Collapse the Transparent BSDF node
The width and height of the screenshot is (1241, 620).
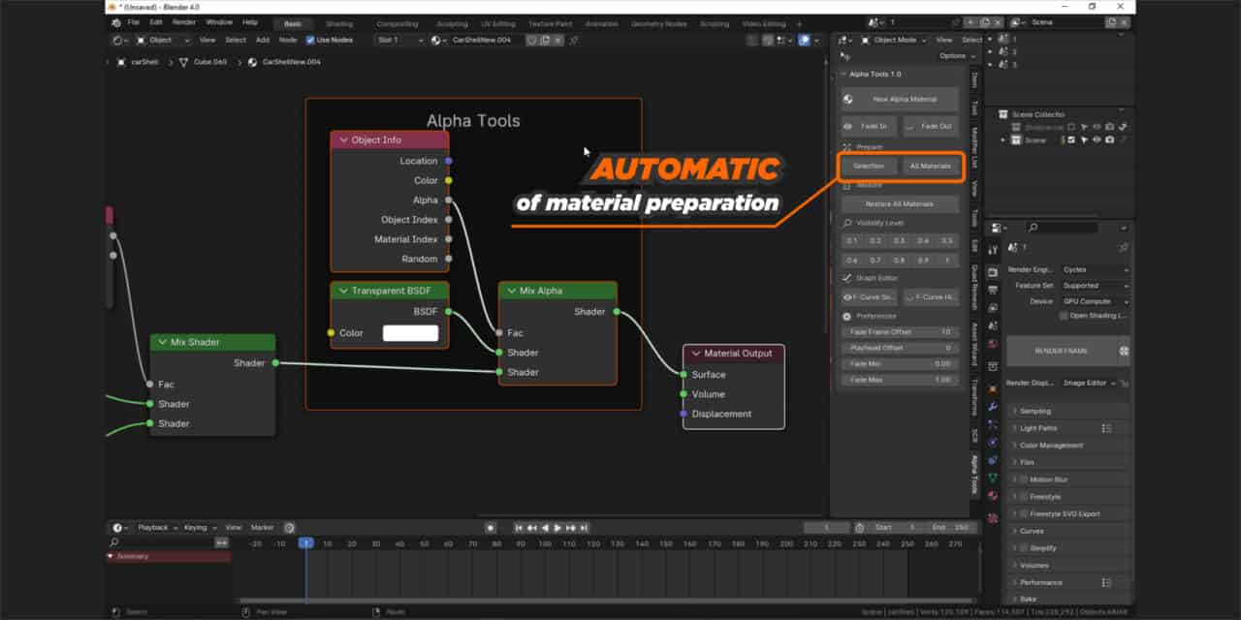(343, 291)
